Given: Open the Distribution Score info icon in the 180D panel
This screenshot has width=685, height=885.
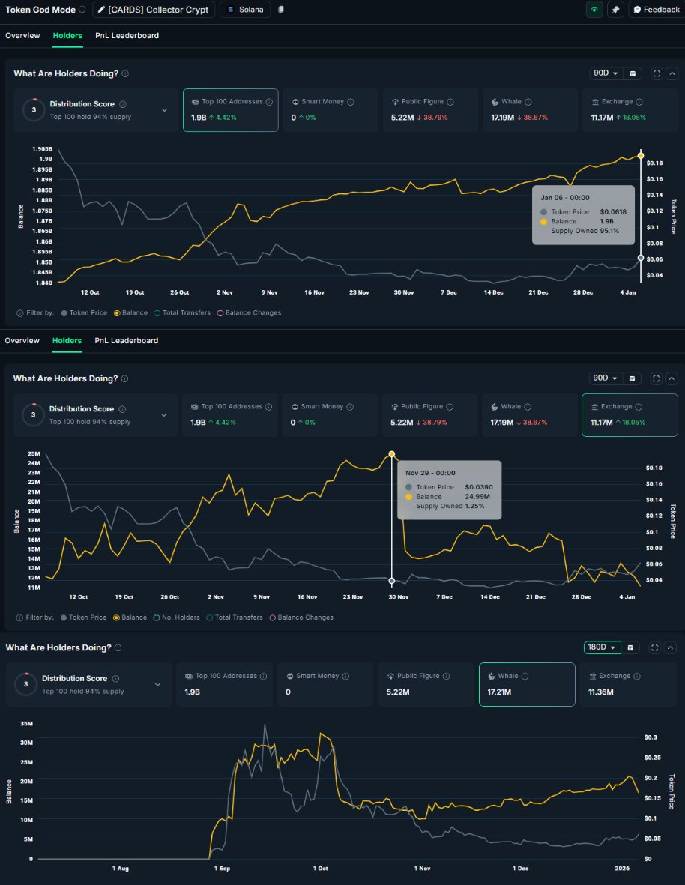Looking at the screenshot, I should pyautogui.click(x=115, y=679).
